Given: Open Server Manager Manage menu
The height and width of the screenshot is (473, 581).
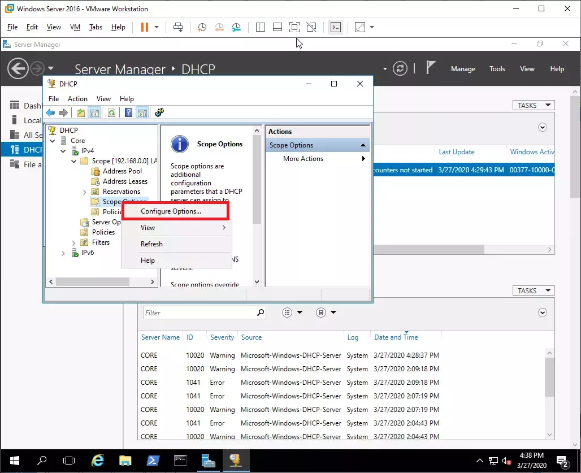Looking at the screenshot, I should [x=463, y=69].
